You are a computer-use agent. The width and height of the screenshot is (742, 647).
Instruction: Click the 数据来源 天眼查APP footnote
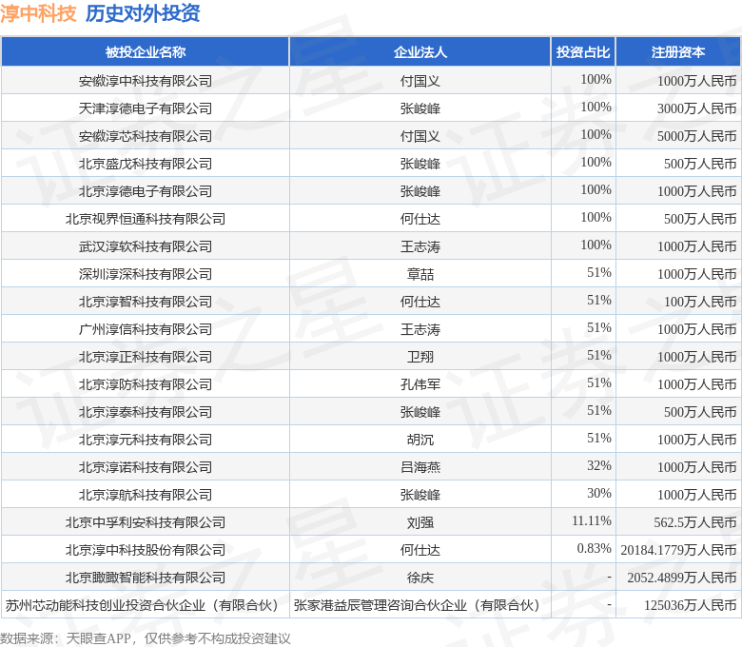[146, 638]
